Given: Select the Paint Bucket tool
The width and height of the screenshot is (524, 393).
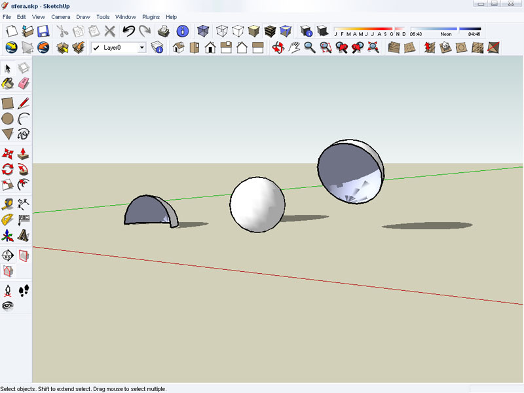Looking at the screenshot, I should (x=8, y=83).
